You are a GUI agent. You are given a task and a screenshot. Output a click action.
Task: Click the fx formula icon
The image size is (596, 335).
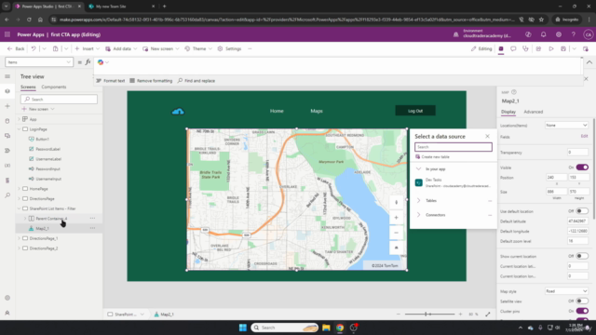pos(88,62)
